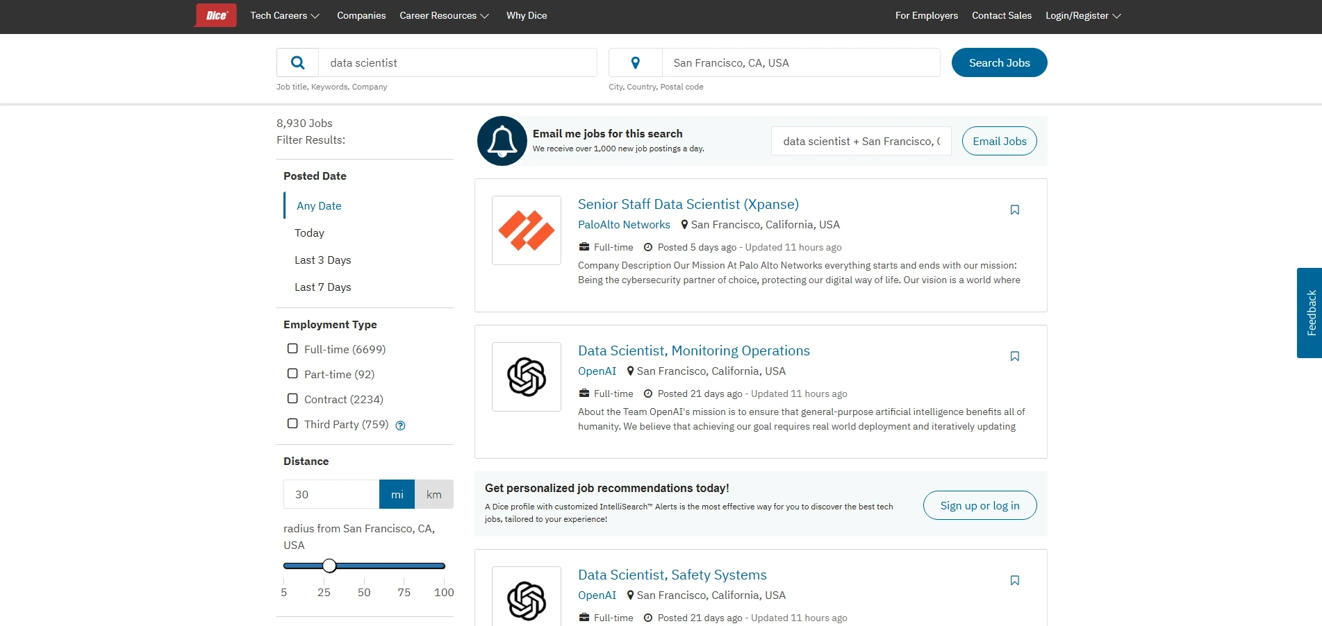
Task: Switch distance unit to km
Action: tap(434, 494)
